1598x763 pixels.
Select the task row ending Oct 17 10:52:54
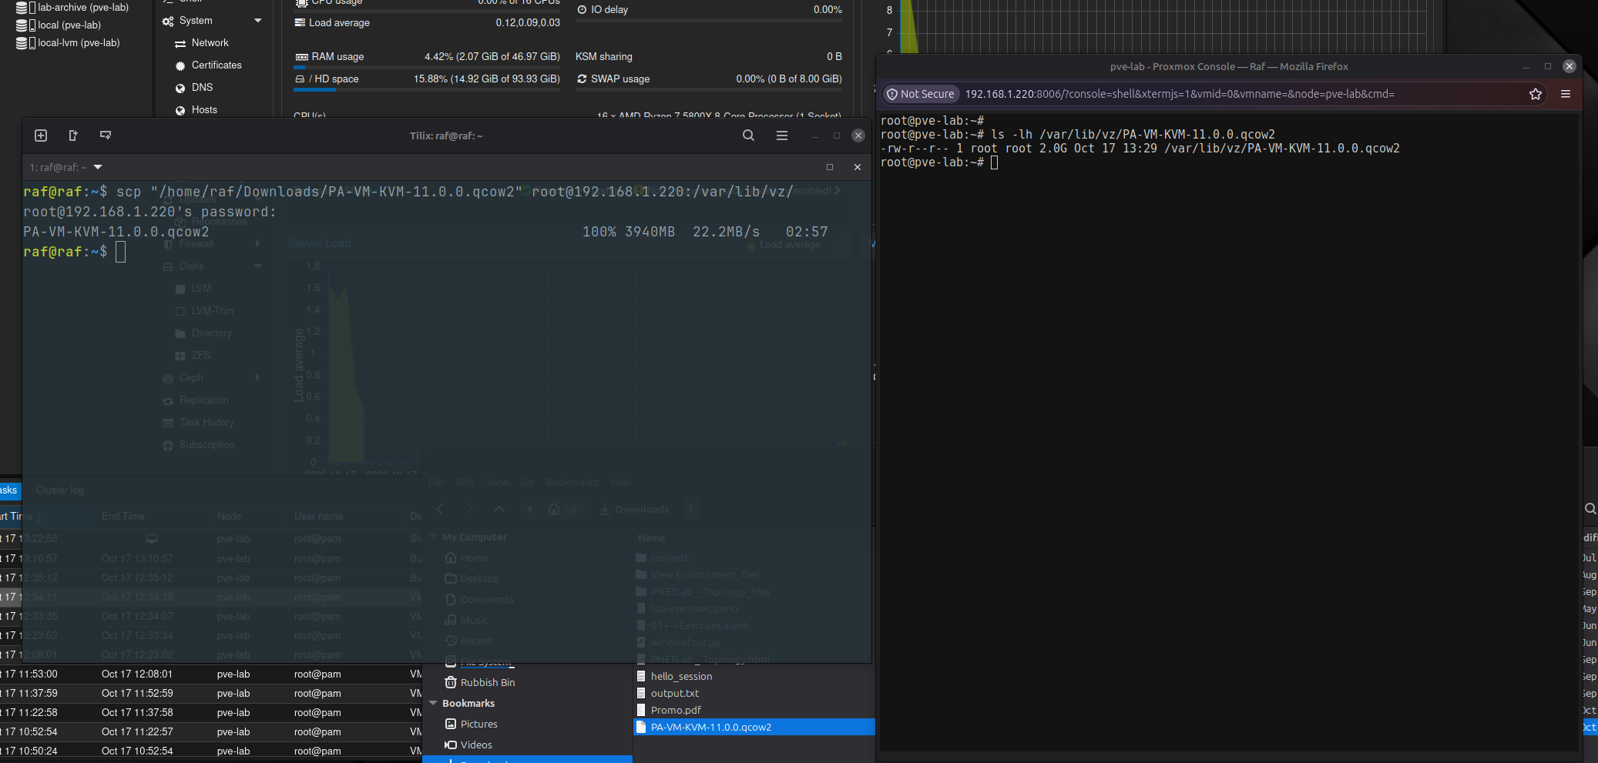click(x=211, y=751)
